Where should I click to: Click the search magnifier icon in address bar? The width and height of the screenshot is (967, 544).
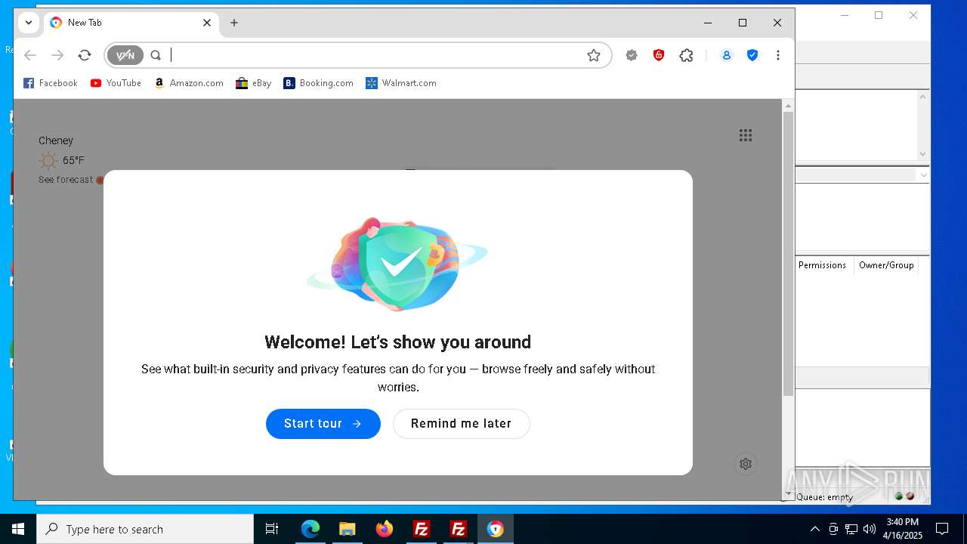point(156,55)
